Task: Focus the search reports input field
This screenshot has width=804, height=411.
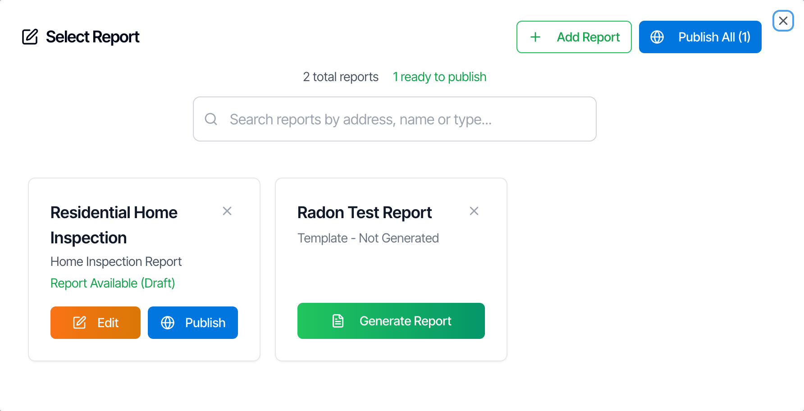Action: pos(395,119)
